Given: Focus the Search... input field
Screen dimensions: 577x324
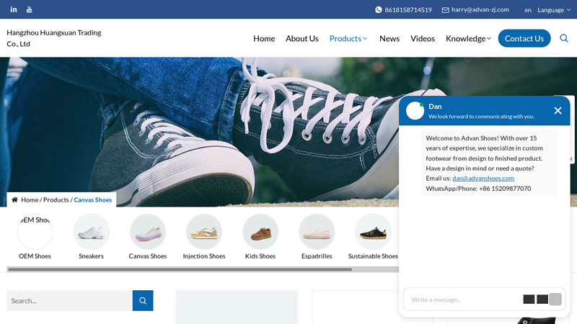Looking at the screenshot, I should point(69,300).
